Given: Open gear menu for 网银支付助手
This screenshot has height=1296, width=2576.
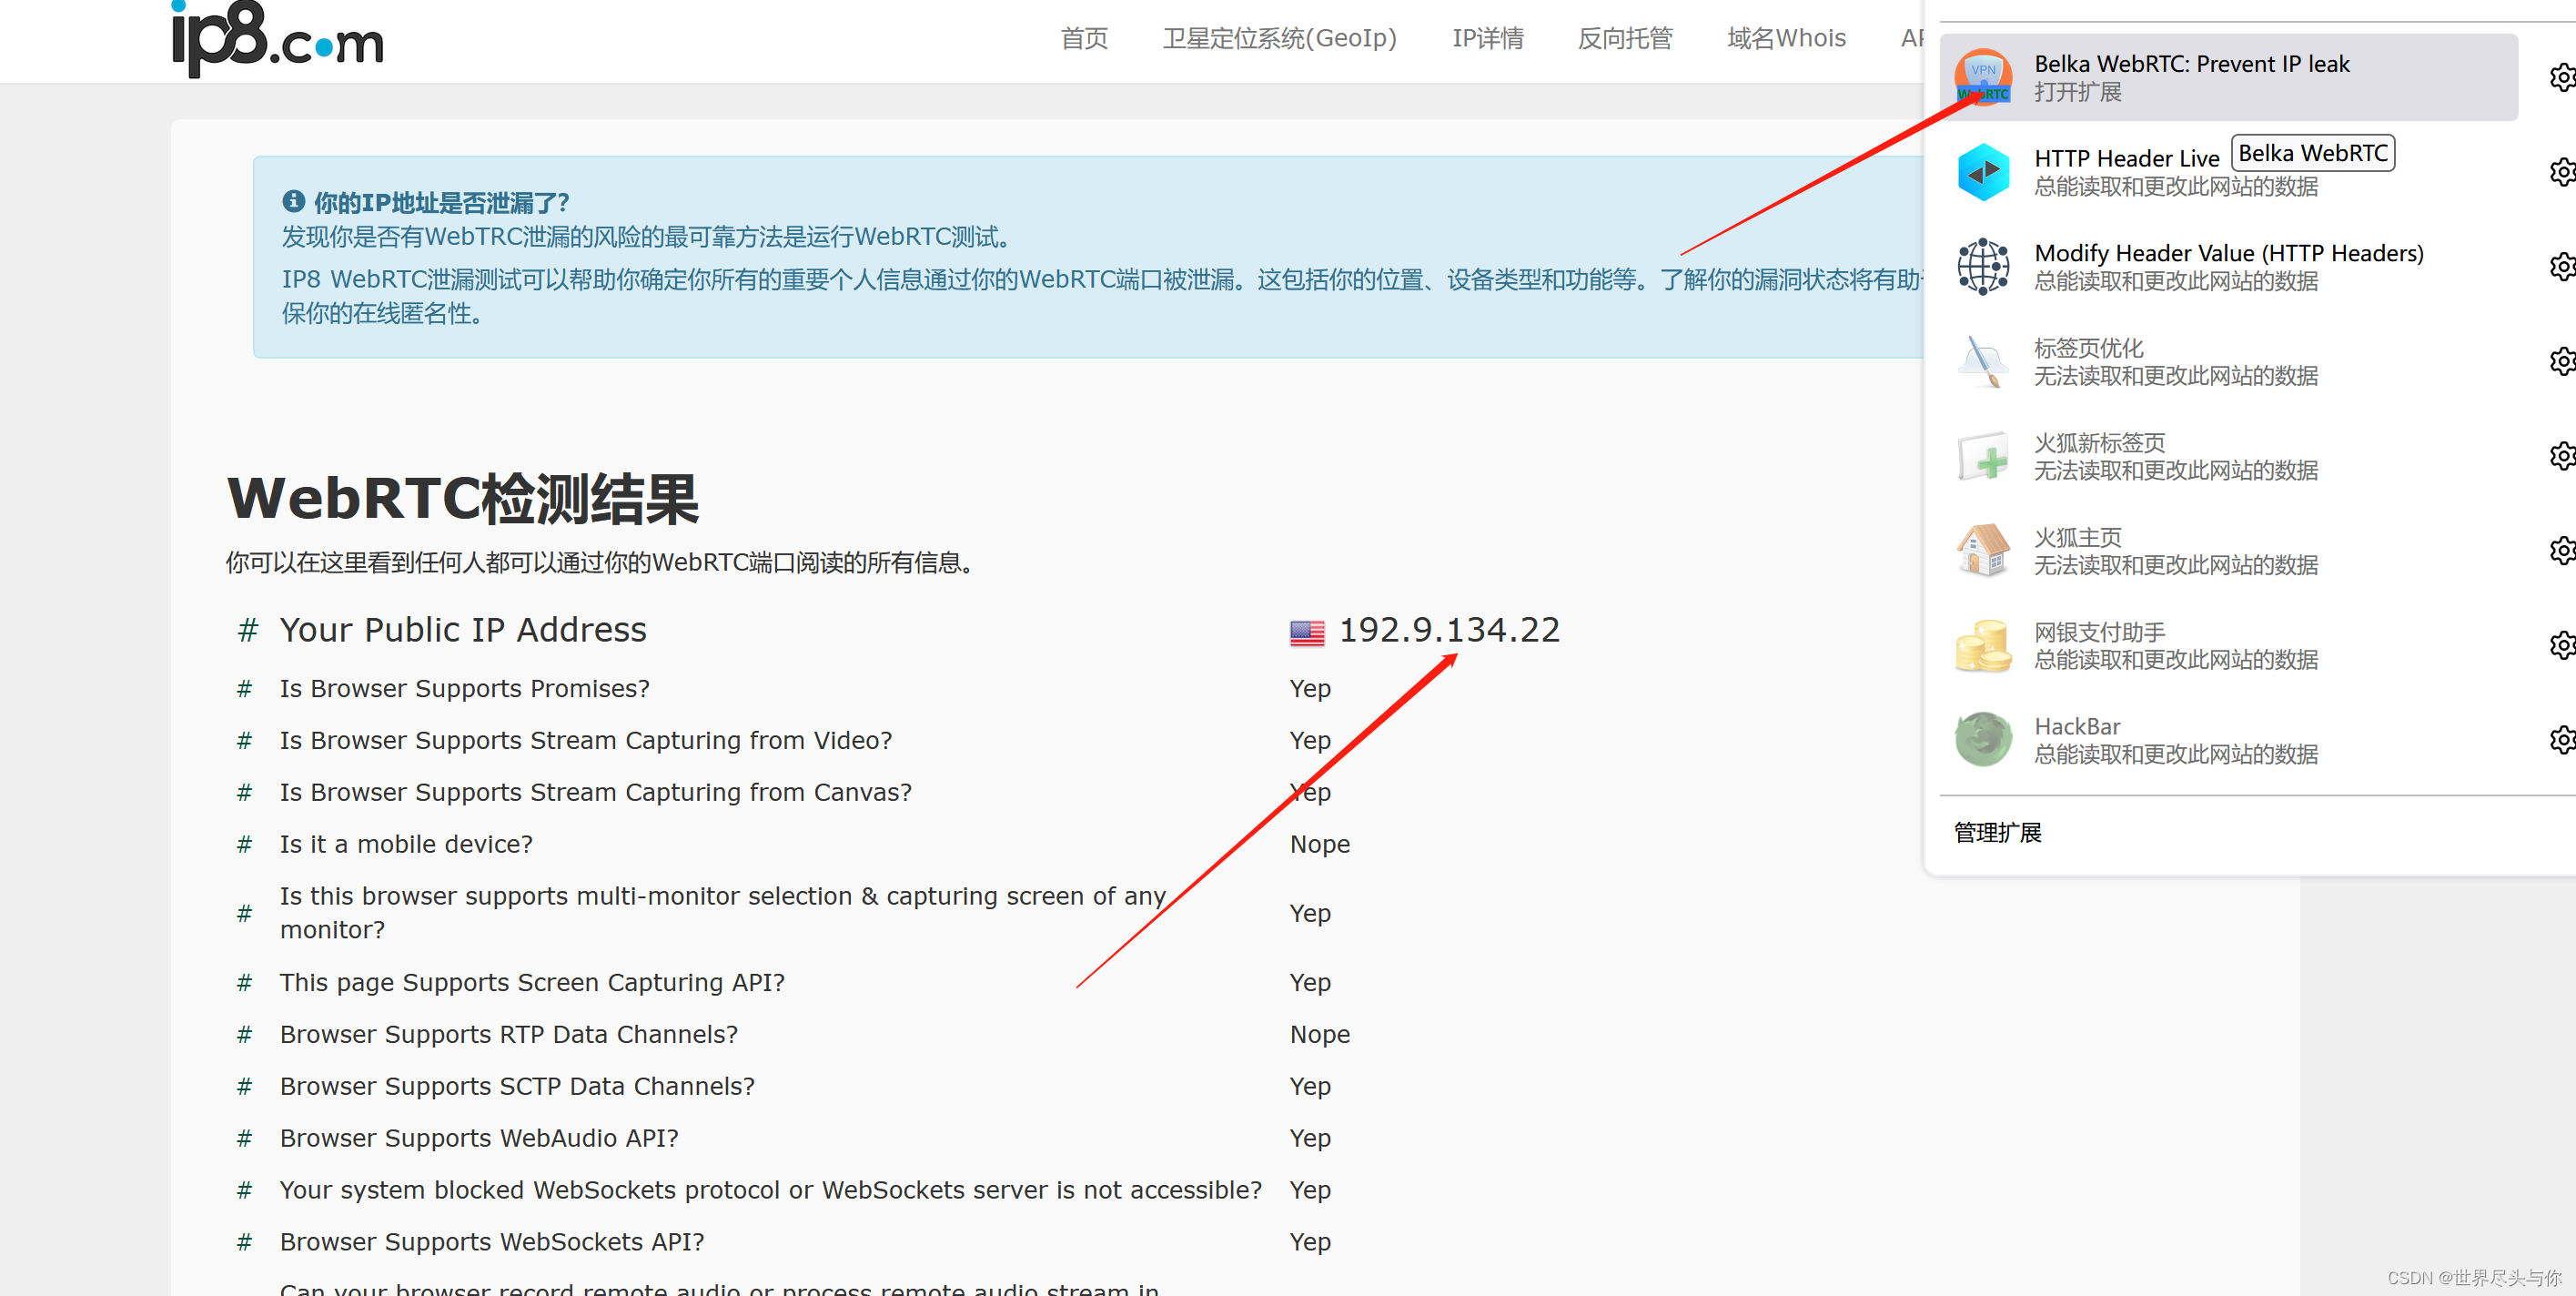Looking at the screenshot, I should (x=2562, y=645).
